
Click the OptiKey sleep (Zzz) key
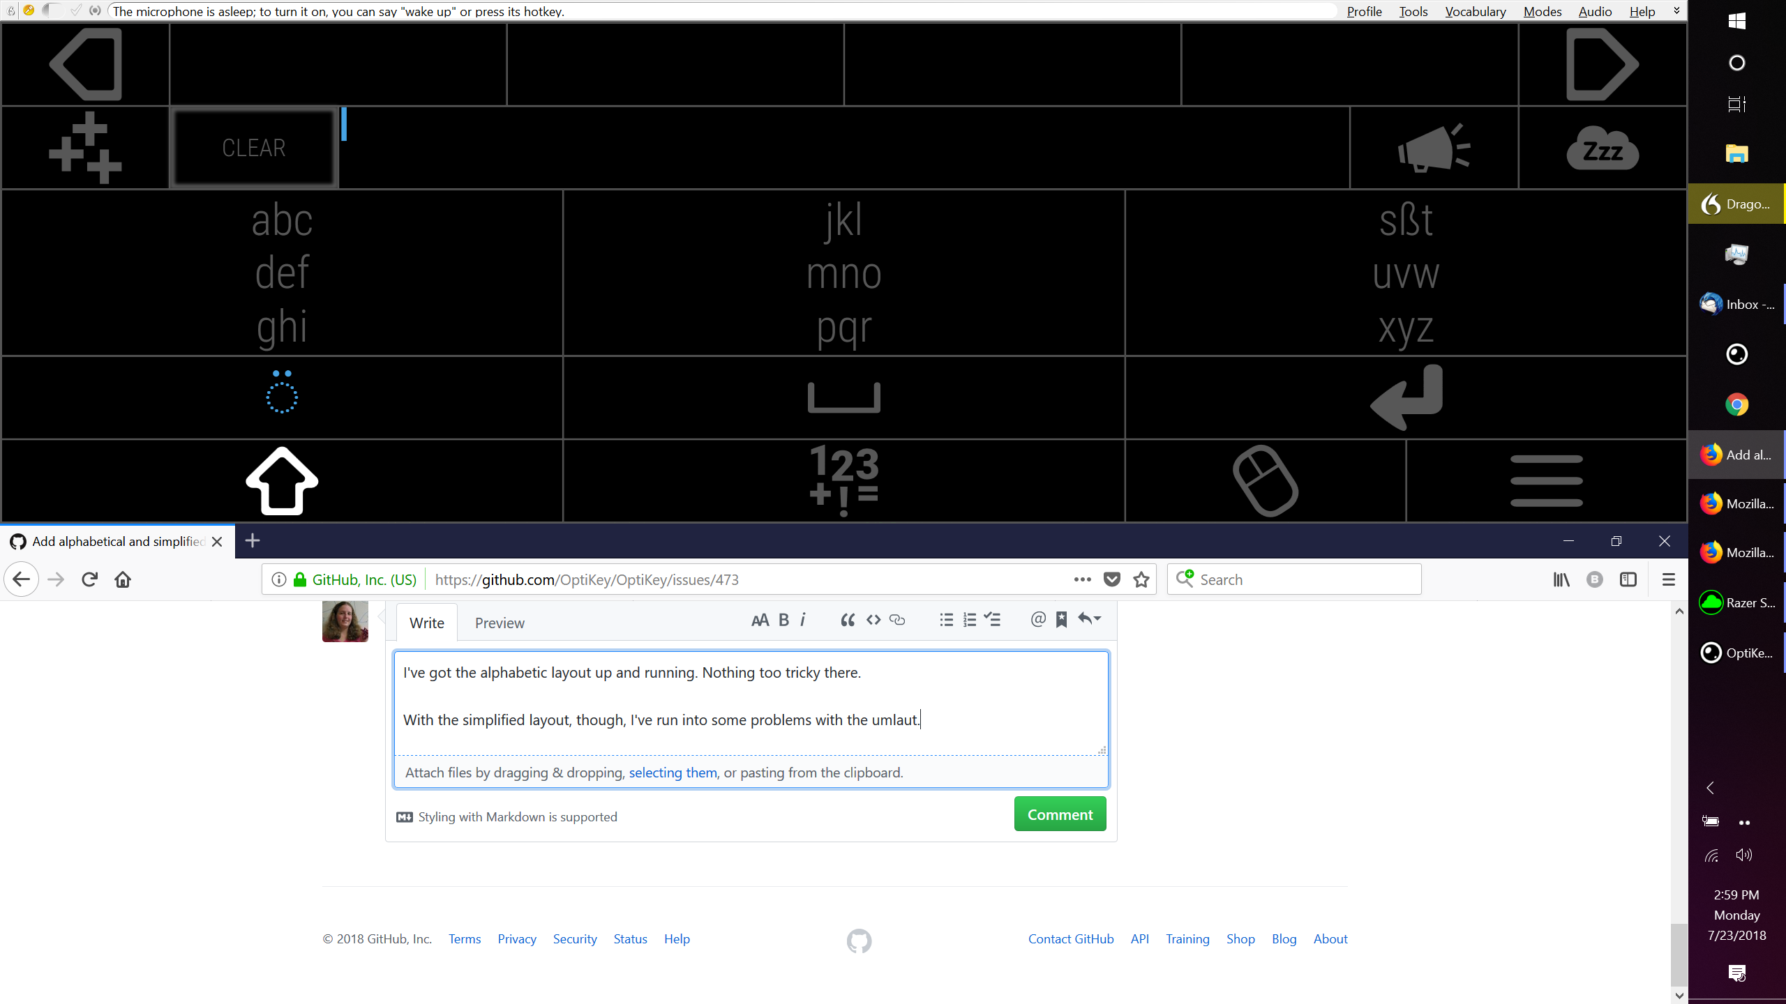(1602, 148)
